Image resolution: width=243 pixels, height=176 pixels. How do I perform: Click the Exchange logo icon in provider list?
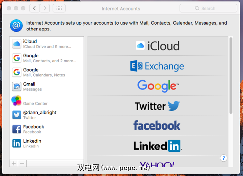136,66
